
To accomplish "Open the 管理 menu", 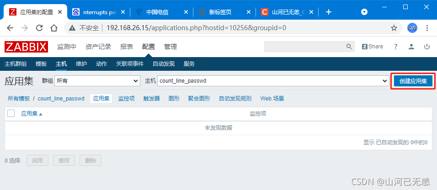I will click(x=171, y=47).
